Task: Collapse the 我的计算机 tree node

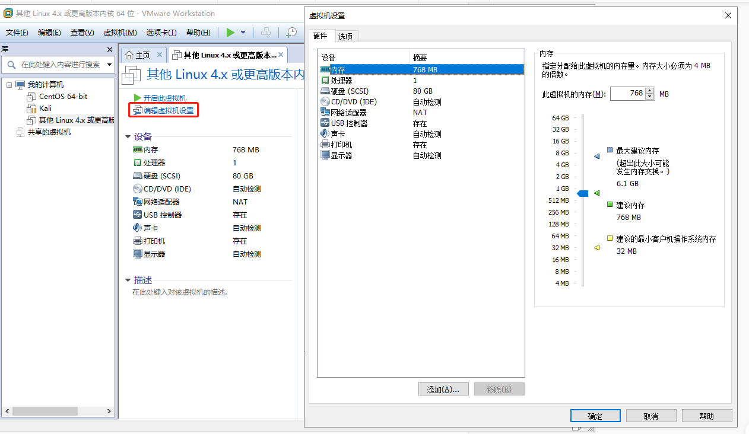Action: click(x=9, y=85)
